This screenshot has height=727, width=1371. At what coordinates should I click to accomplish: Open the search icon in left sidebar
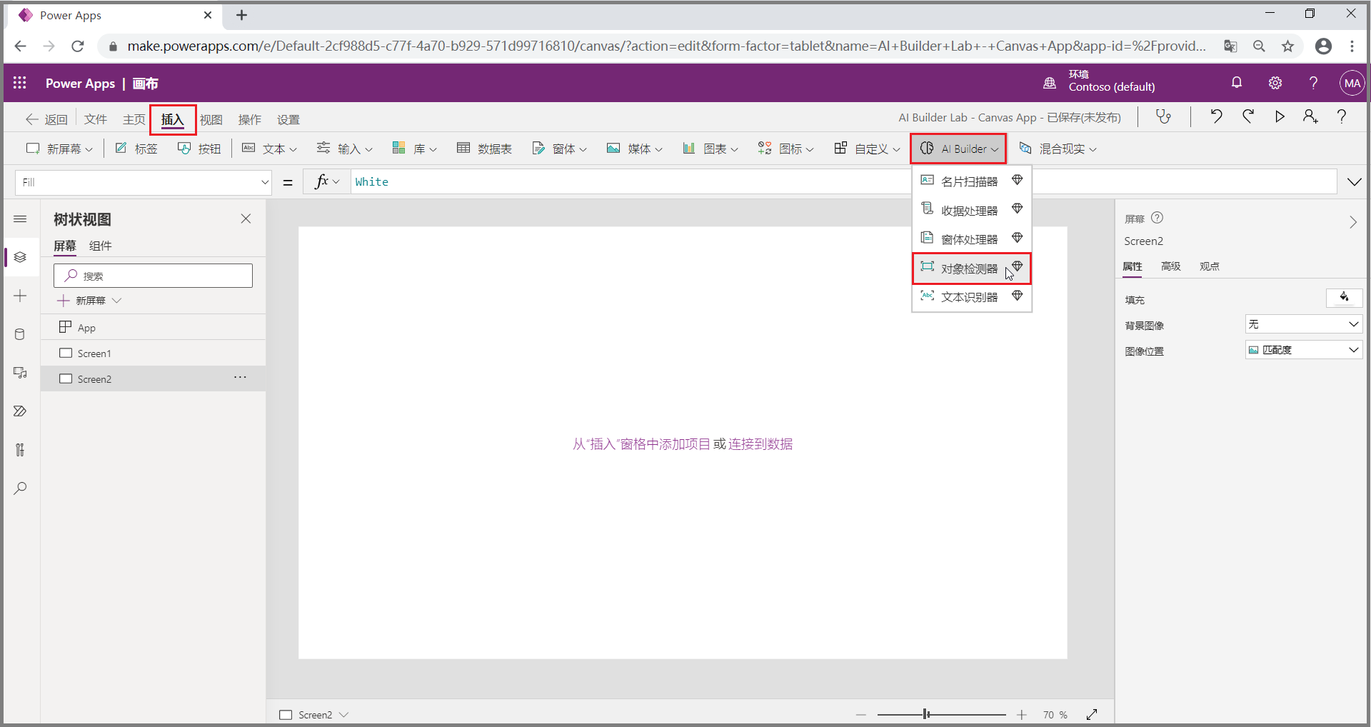point(20,488)
